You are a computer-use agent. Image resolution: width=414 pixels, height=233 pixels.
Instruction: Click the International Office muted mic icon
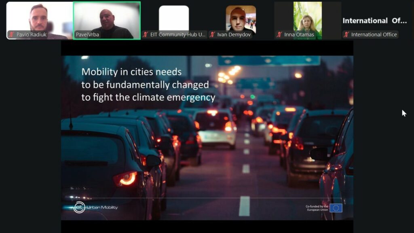(346, 35)
